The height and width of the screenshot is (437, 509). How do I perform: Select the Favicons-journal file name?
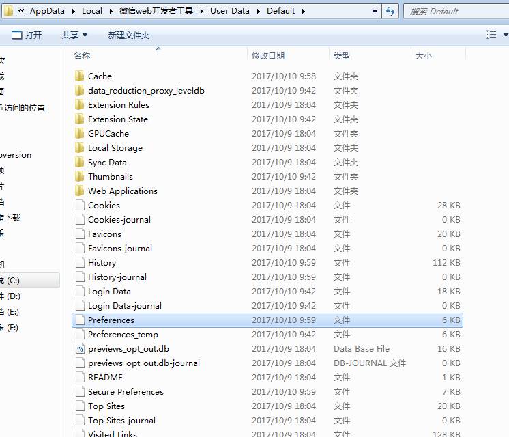pyautogui.click(x=120, y=249)
